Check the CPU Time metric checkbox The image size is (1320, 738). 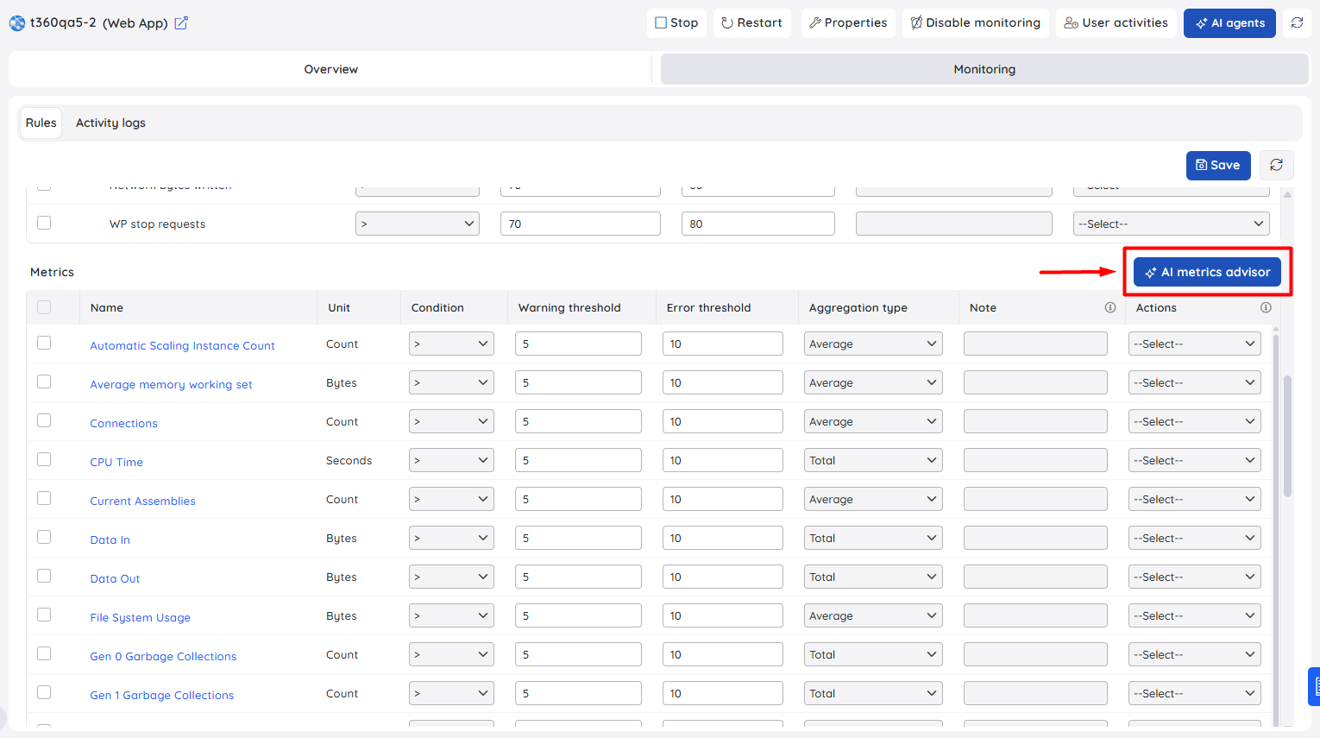point(44,459)
